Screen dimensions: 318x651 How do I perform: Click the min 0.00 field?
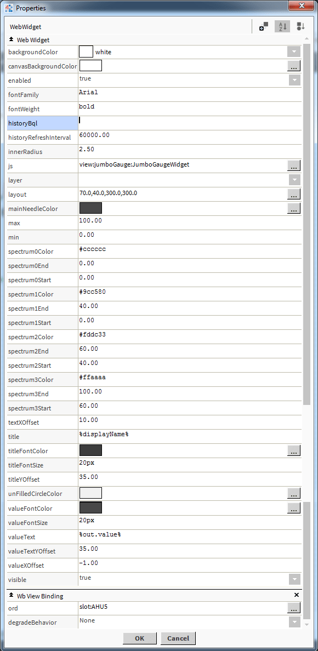point(190,237)
